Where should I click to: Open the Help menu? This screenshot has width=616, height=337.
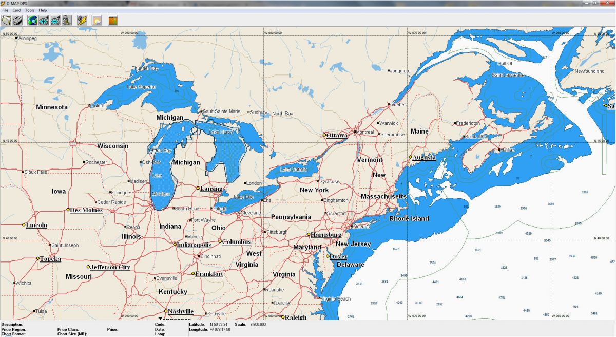(x=43, y=10)
